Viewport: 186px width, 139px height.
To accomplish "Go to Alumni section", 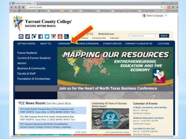I will click(22, 63).
